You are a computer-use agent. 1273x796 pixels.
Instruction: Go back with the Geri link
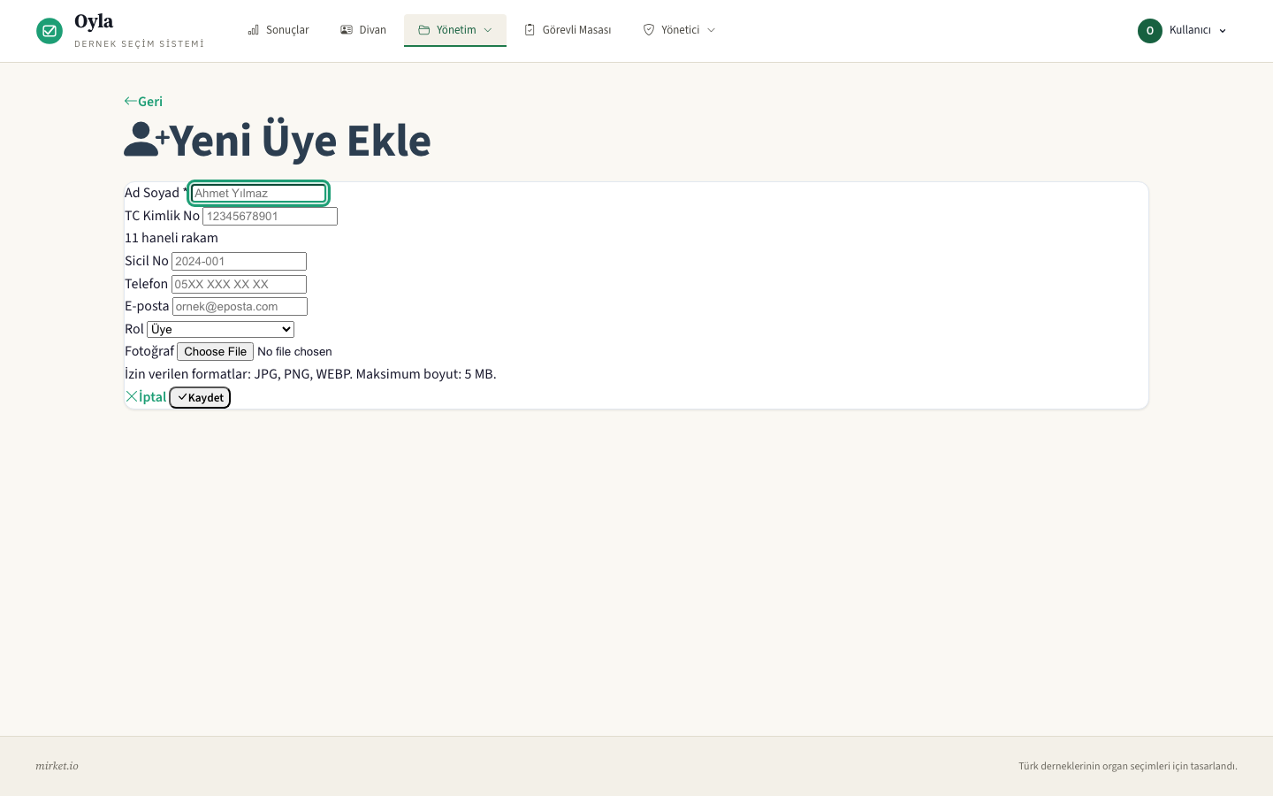tap(143, 102)
